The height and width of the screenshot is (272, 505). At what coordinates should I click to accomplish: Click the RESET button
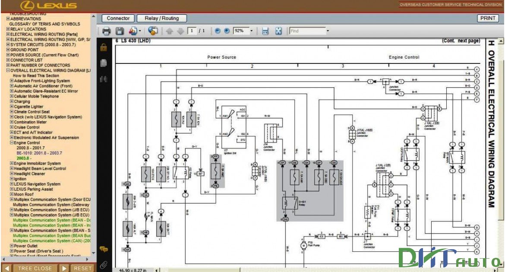(x=83, y=268)
